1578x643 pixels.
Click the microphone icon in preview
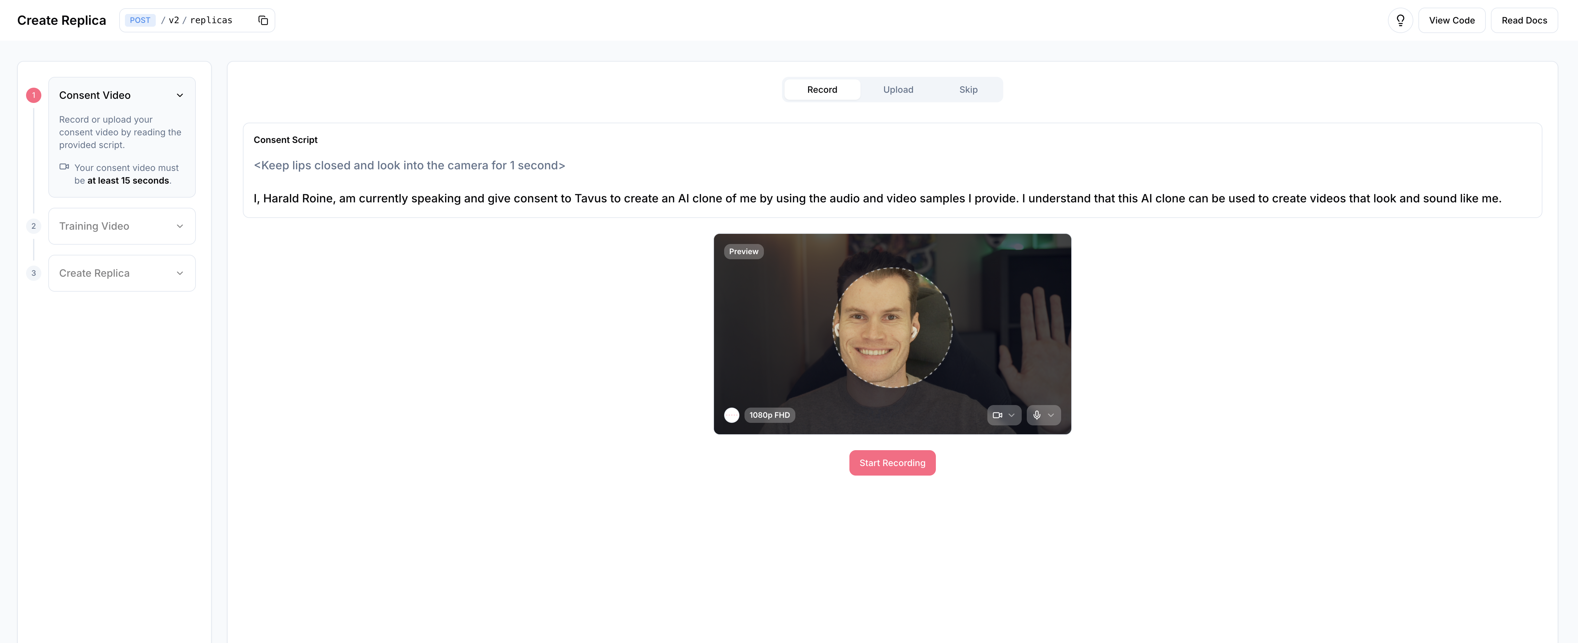point(1037,415)
